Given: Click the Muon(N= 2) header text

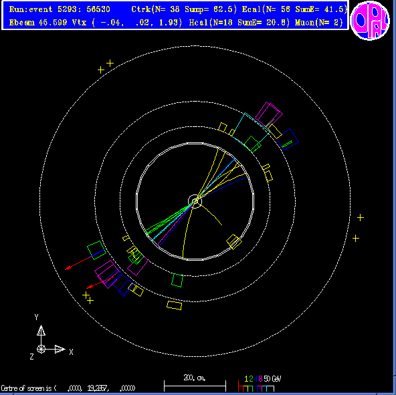Looking at the screenshot, I should coord(318,23).
